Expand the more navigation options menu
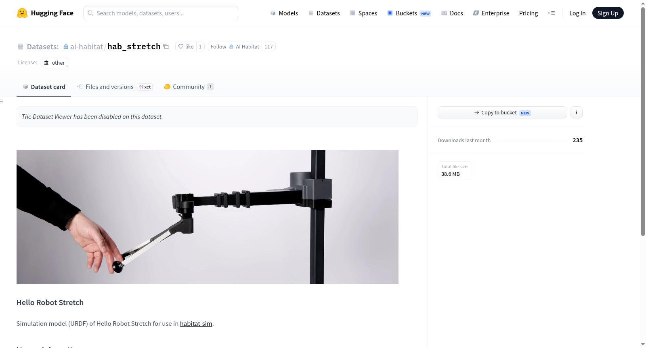This screenshot has height=348, width=646. (x=551, y=13)
